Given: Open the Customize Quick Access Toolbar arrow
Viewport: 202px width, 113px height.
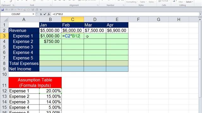Looking at the screenshot, I should 41,10.
